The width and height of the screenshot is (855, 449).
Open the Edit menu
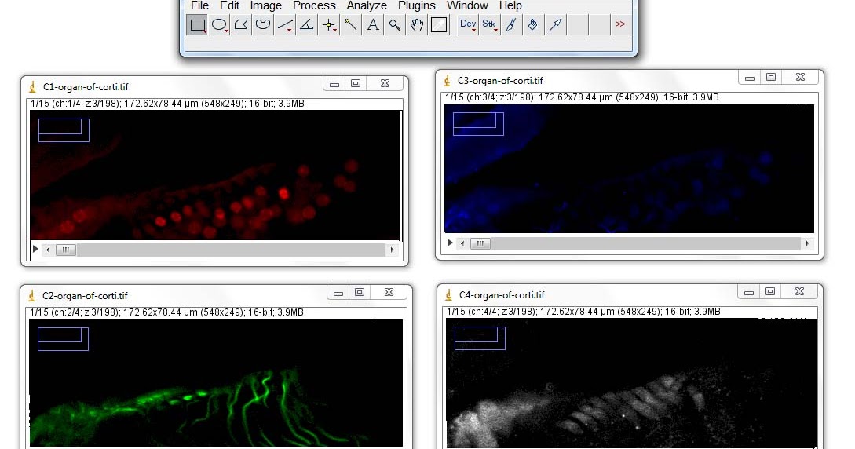tap(229, 5)
